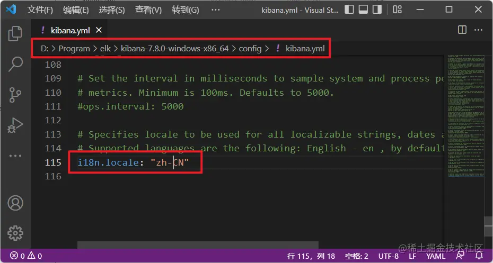Select the kibana.yml editor tab
This screenshot has height=263, width=493.
pyautogui.click(x=70, y=30)
